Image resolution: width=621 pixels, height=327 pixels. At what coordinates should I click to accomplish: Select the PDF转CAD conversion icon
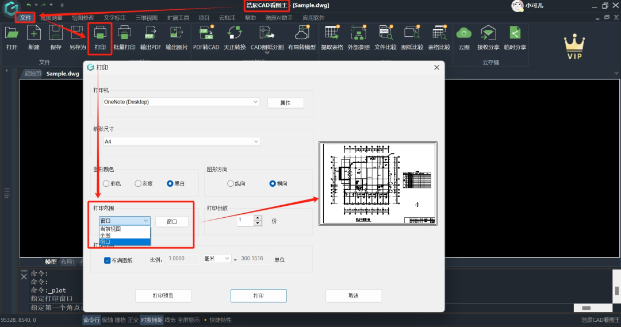point(206,33)
